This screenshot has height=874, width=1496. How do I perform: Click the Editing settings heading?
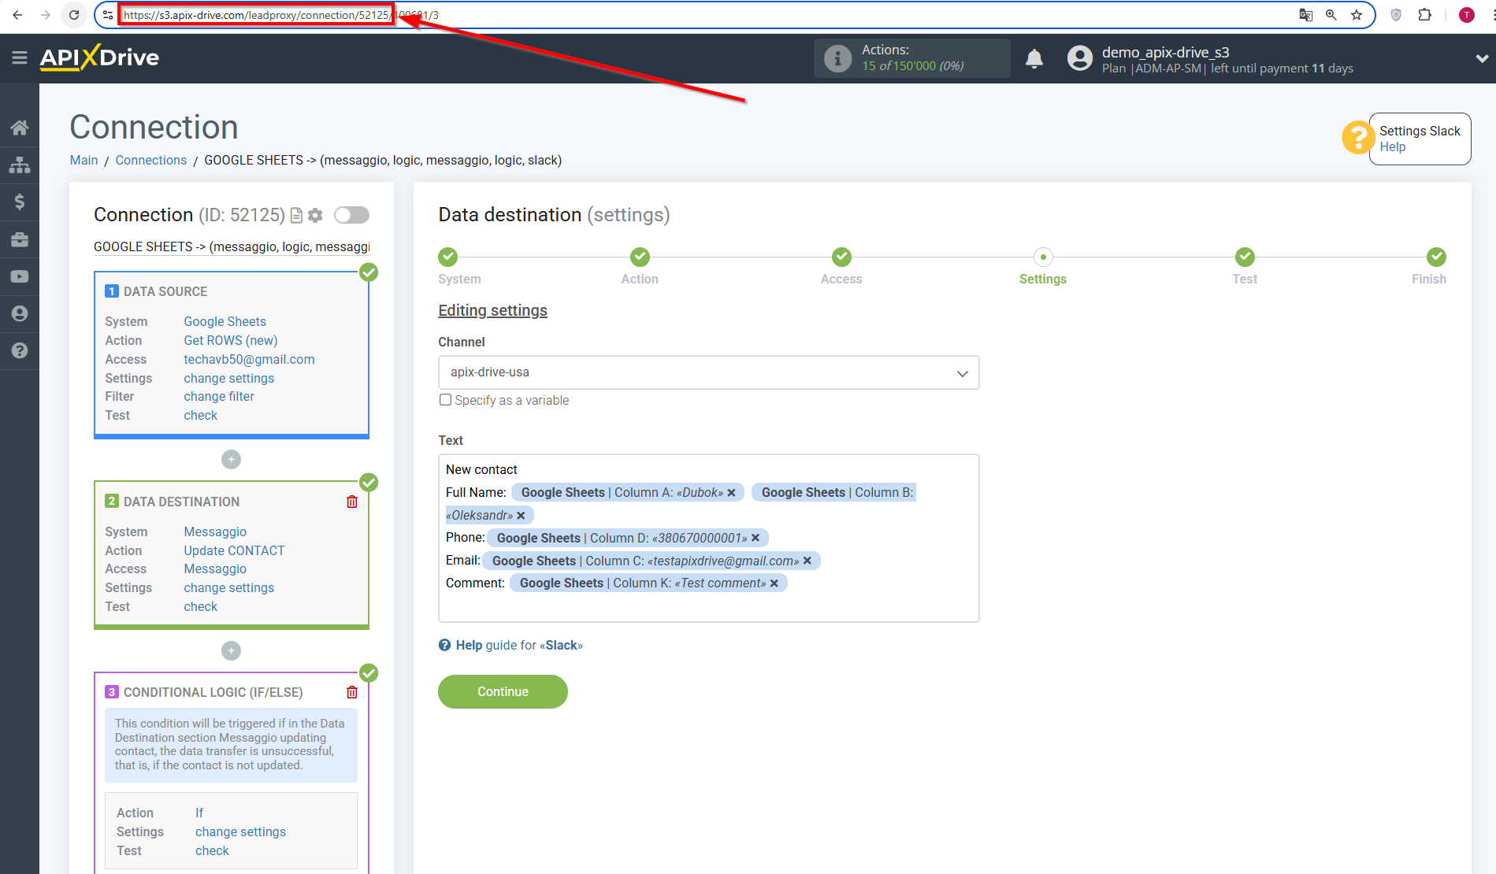point(492,310)
